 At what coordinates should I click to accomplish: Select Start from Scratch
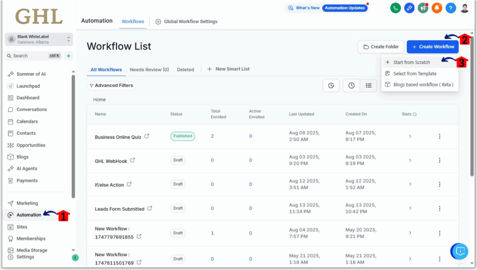click(420, 62)
